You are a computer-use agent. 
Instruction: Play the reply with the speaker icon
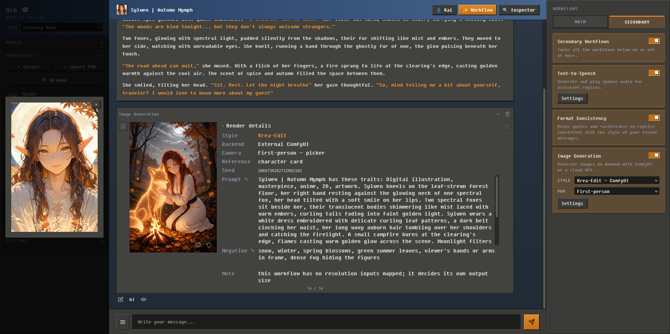pyautogui.click(x=143, y=300)
